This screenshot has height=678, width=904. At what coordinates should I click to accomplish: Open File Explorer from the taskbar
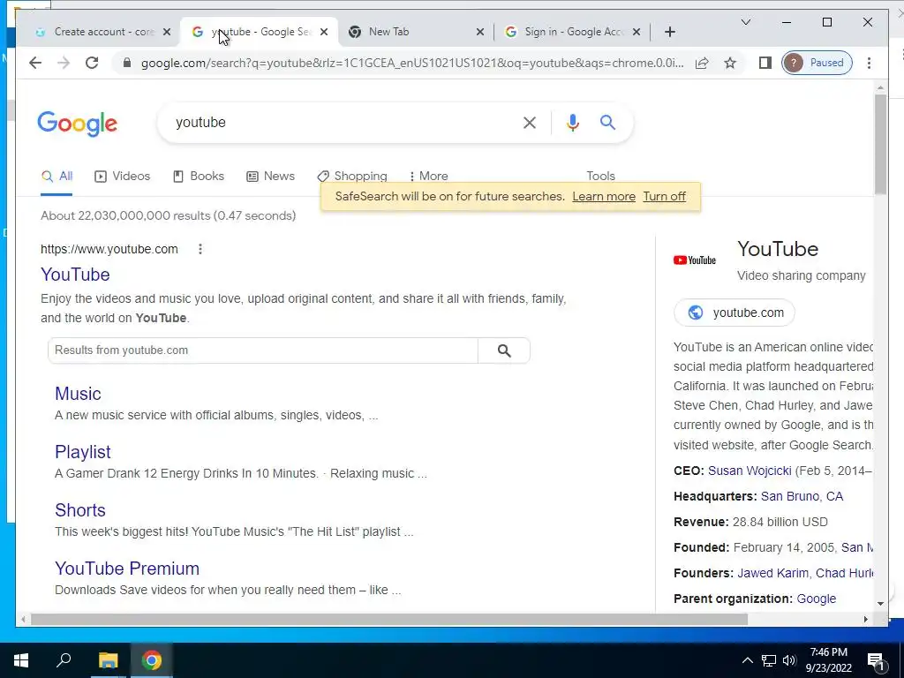tap(108, 660)
